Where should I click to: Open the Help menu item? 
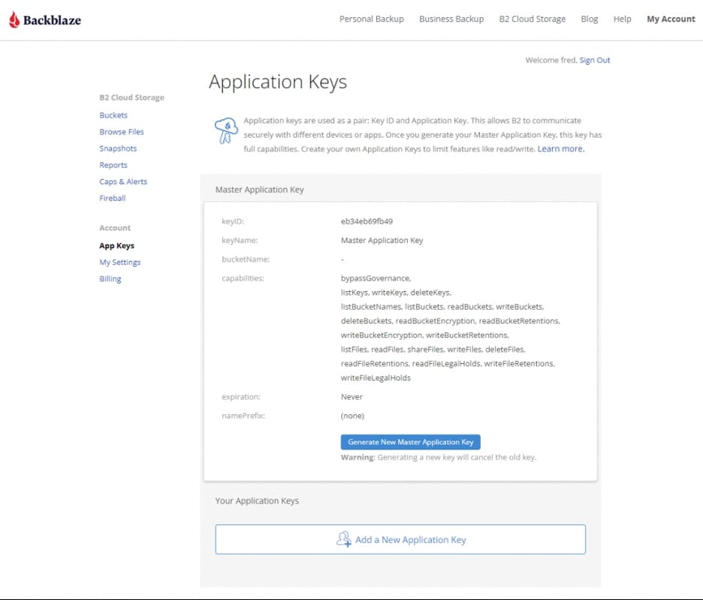[622, 19]
